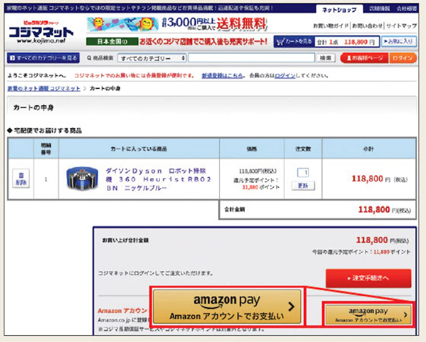426x342 pixels.
Task: Open the 店舗情報 tab
Action: (x=379, y=9)
